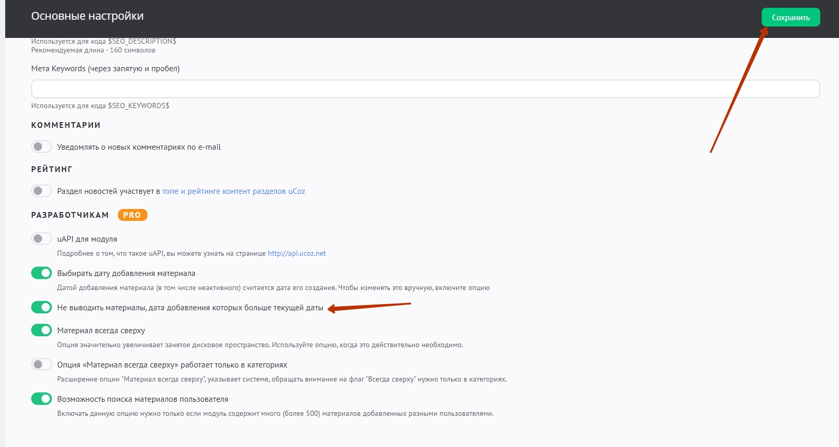Open the api.ucoz.net link
839x447 pixels.
(x=297, y=254)
